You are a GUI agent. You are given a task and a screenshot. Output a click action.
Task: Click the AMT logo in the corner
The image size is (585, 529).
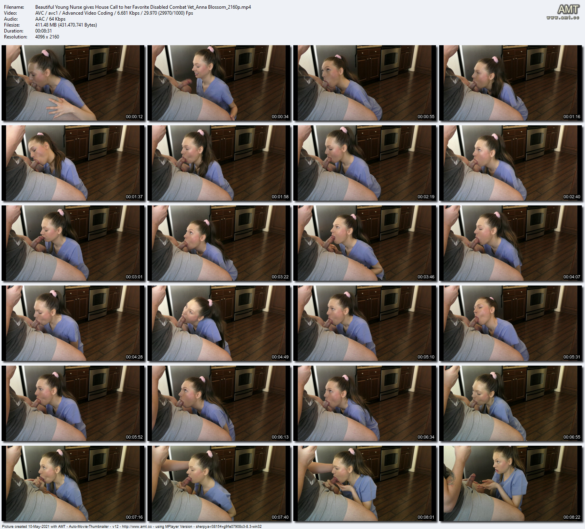568,9
